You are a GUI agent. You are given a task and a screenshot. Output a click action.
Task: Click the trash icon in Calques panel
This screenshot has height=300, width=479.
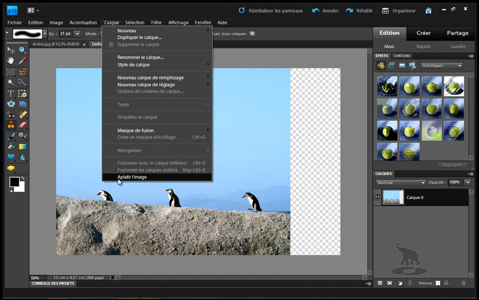(x=463, y=283)
